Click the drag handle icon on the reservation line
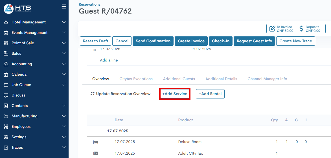The width and height of the screenshot is (331, 158). (x=95, y=49)
